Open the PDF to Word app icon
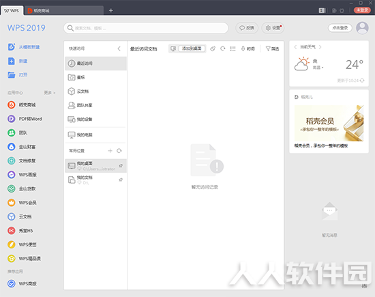Screen dimensions: 375x297 (11, 119)
